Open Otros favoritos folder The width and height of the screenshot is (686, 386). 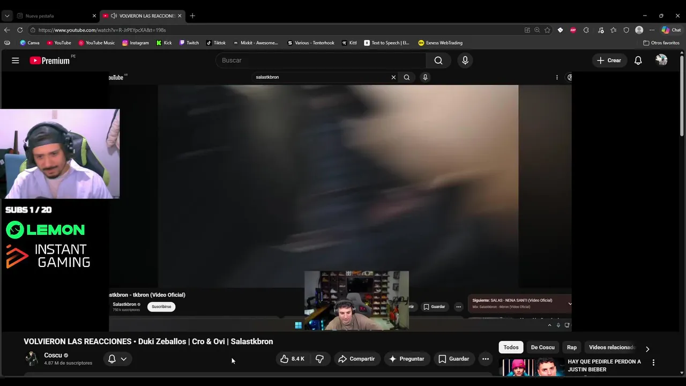point(661,43)
